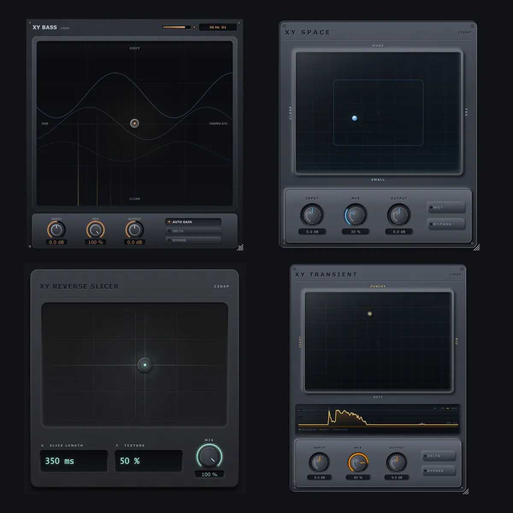Click the HUGE label above XY Space pad
Viewport: 513px width, 513px height.
click(x=378, y=46)
